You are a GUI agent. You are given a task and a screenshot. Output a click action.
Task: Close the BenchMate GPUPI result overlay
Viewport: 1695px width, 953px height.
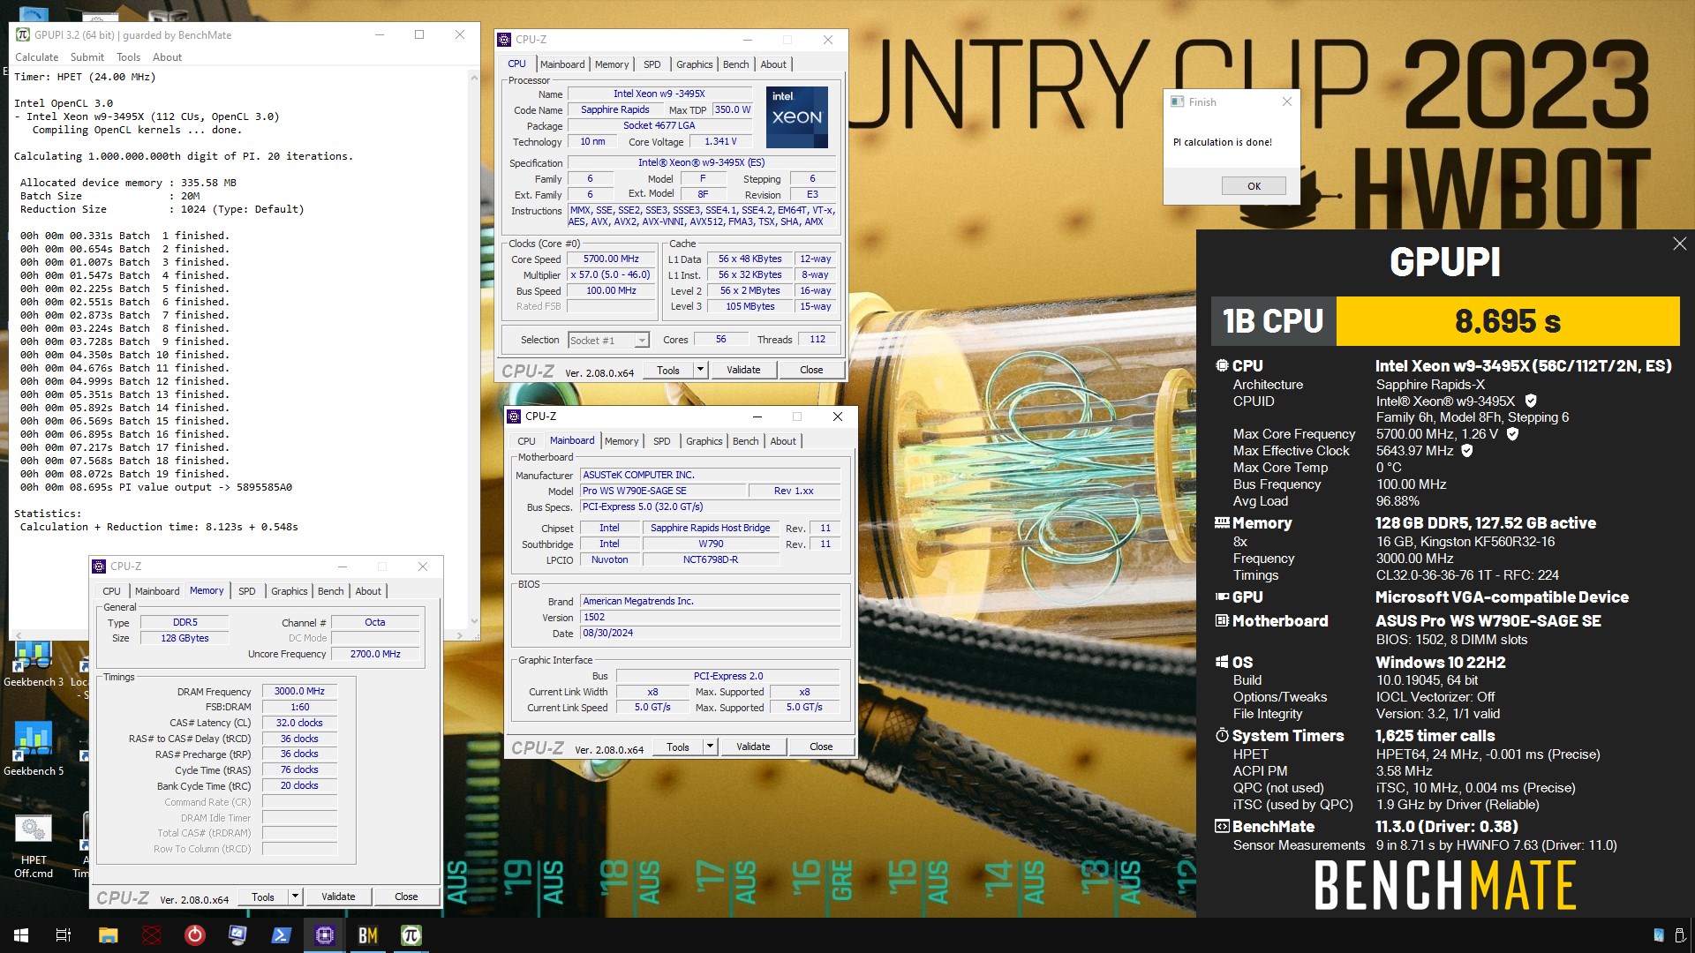(1679, 244)
